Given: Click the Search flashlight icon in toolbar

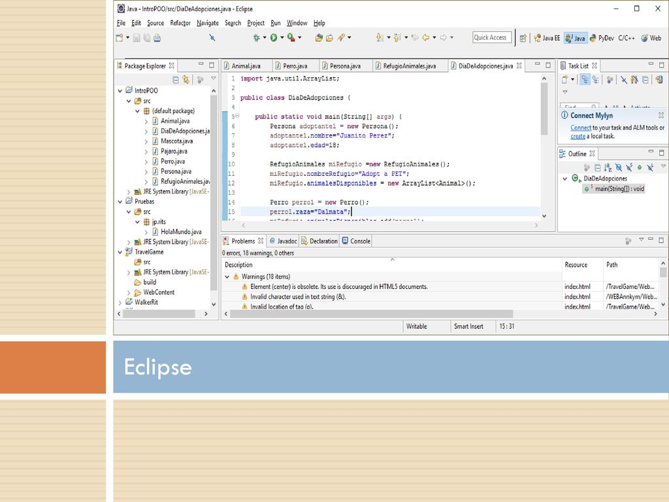Looking at the screenshot, I should point(340,37).
